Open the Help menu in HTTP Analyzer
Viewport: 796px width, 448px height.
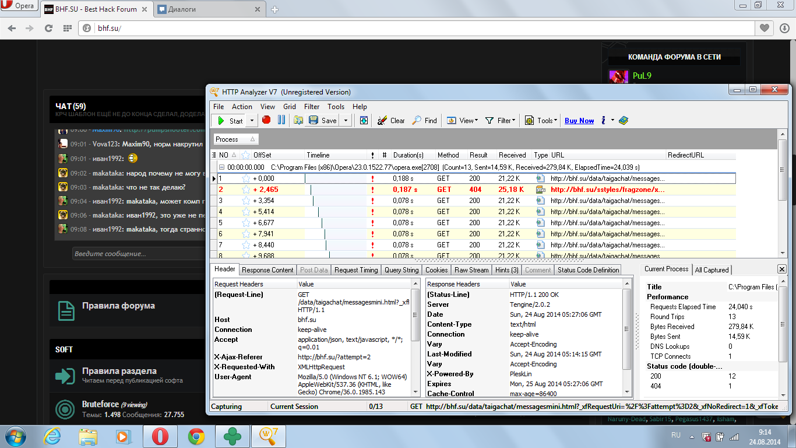[360, 107]
